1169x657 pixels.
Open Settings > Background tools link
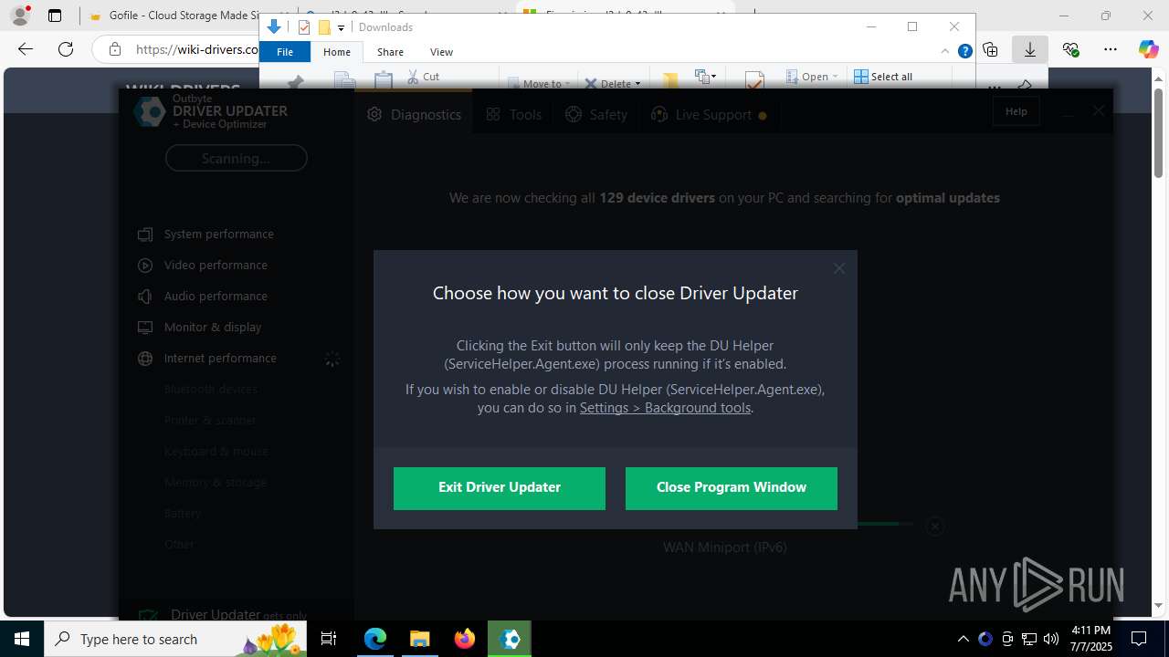[665, 408]
